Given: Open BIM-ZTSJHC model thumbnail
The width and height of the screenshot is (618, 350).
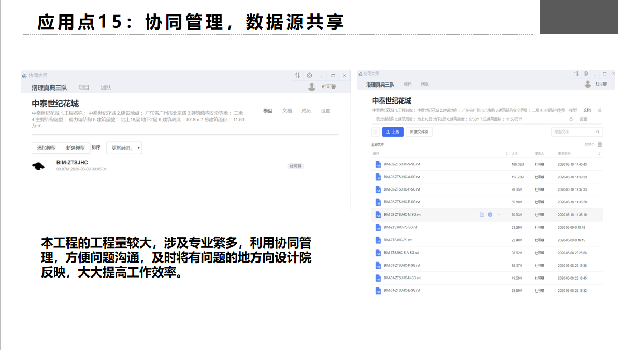Looking at the screenshot, I should 38,166.
